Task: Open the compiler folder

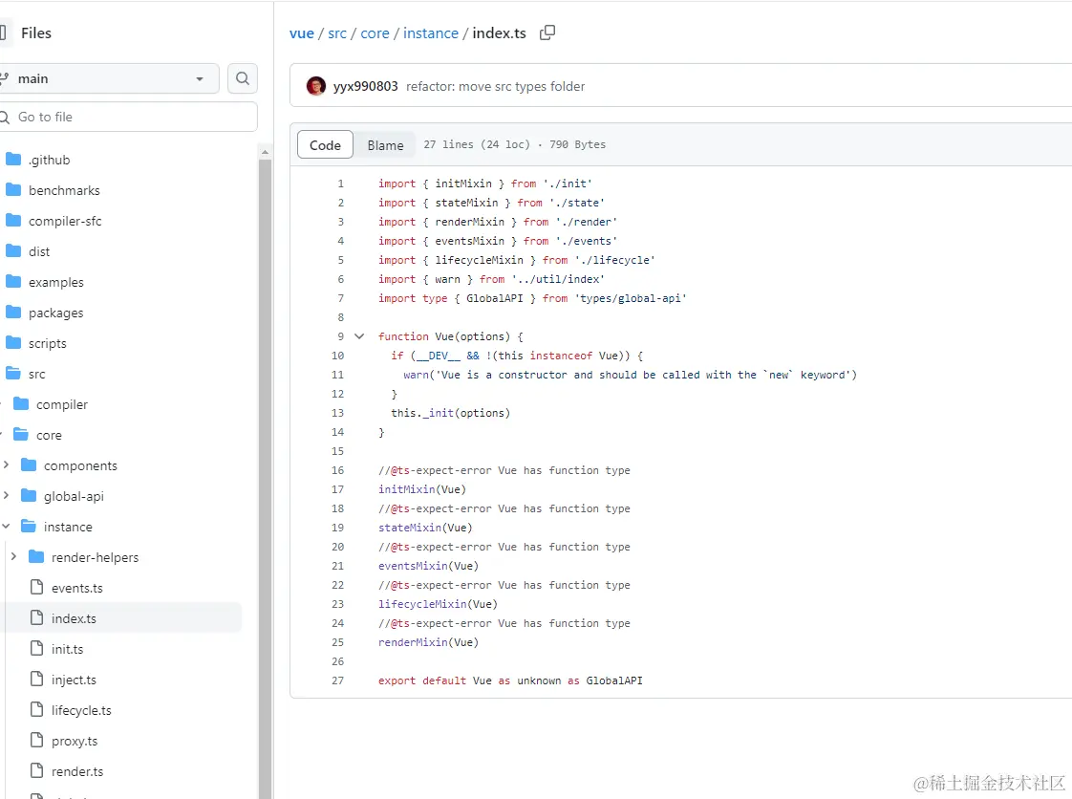Action: [x=61, y=405]
